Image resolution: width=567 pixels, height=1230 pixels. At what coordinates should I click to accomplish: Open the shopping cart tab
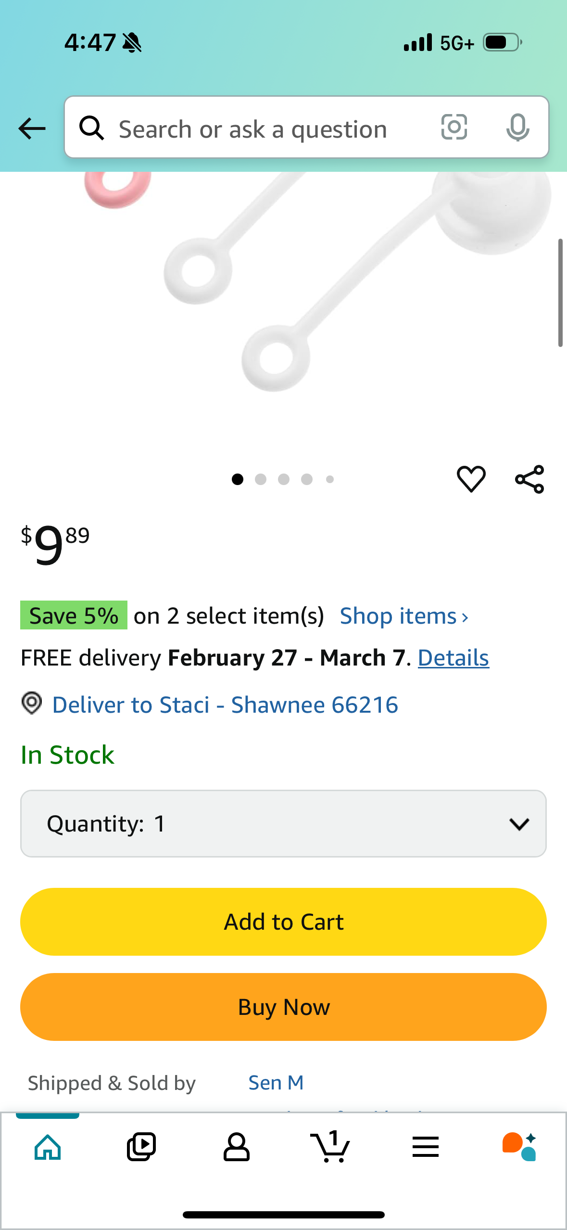331,1146
